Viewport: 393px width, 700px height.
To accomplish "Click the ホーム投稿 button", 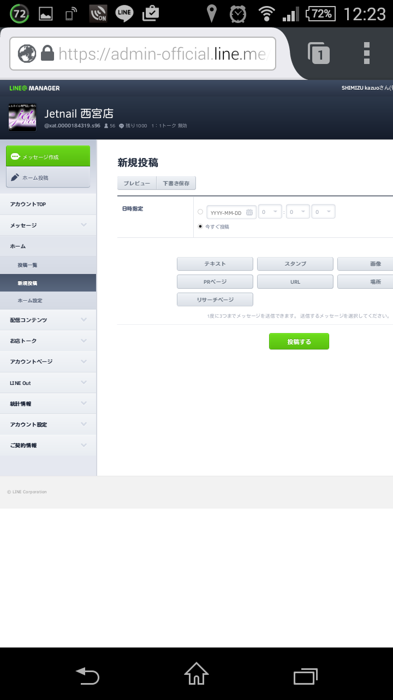I will pyautogui.click(x=48, y=177).
